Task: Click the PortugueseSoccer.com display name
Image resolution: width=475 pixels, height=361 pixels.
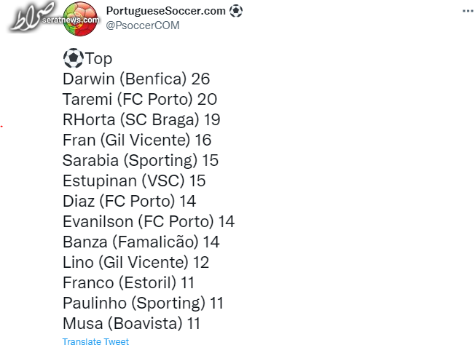Action: point(165,11)
